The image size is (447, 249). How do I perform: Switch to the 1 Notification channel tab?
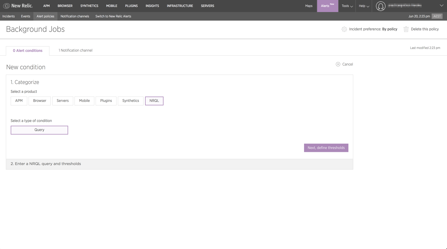point(76,50)
